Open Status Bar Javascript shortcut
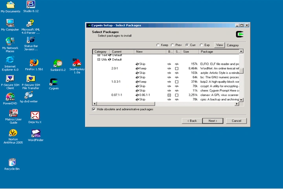The image size is (283, 189). 31,44
